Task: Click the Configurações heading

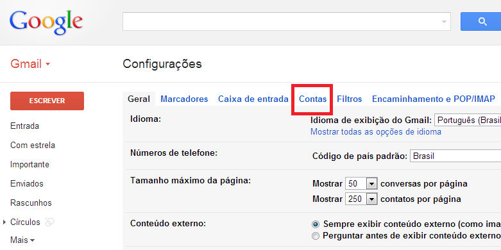Action: (x=162, y=64)
